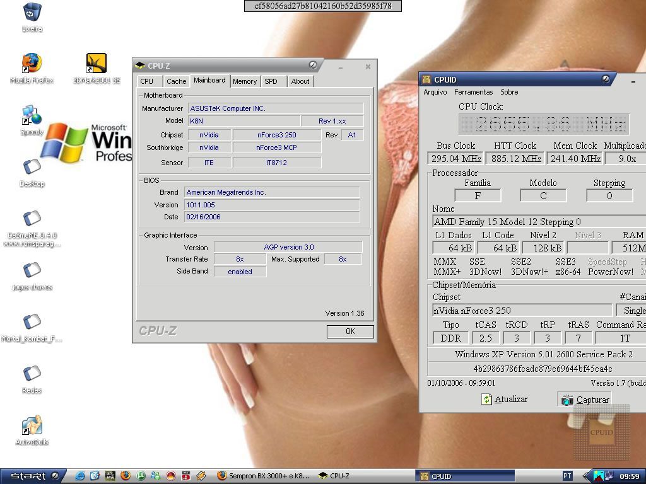Click the CPUID taskbar button
The height and width of the screenshot is (484, 646).
click(466, 476)
